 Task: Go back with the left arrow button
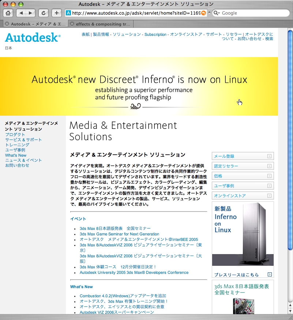(x=21, y=13)
